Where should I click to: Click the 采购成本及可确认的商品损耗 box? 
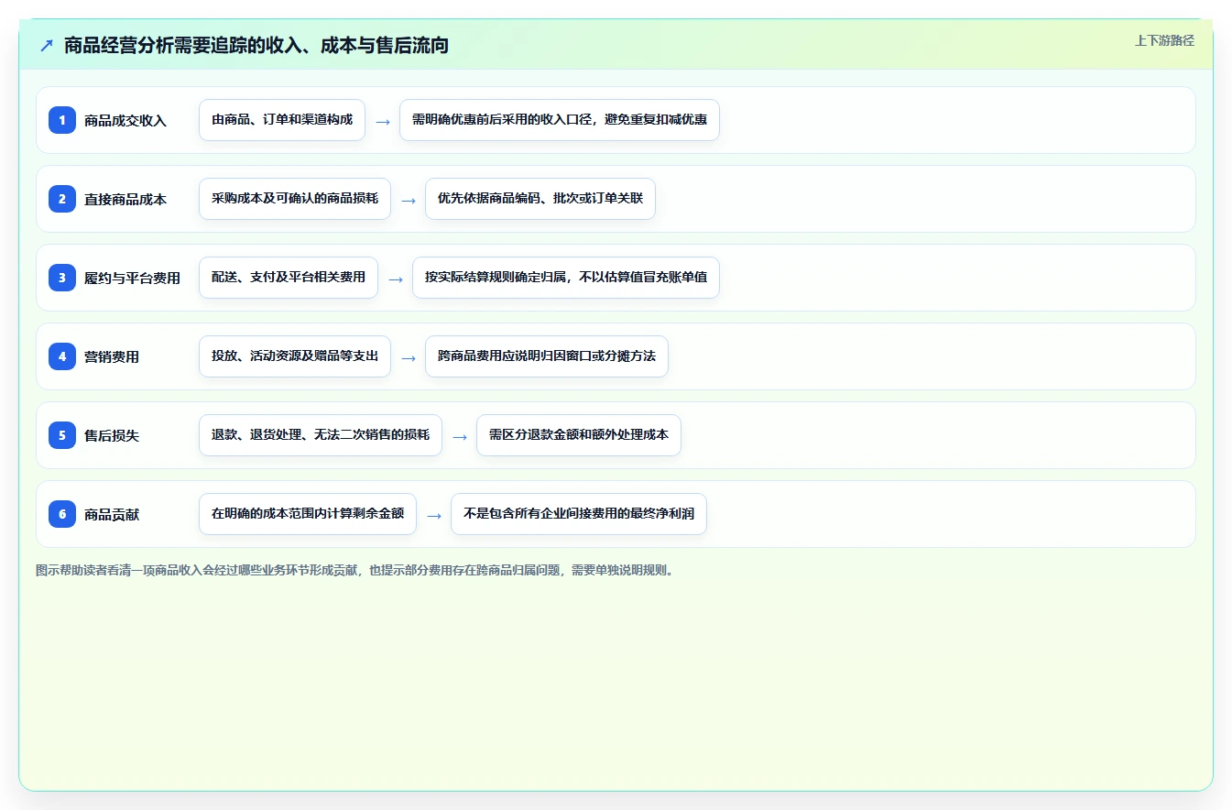click(x=295, y=199)
